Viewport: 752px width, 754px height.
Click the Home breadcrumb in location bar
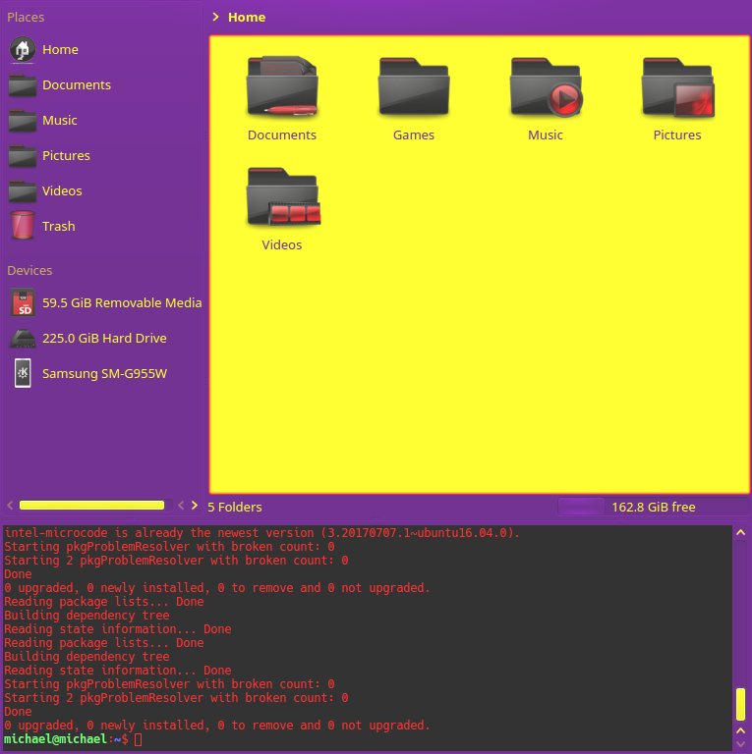click(x=247, y=18)
